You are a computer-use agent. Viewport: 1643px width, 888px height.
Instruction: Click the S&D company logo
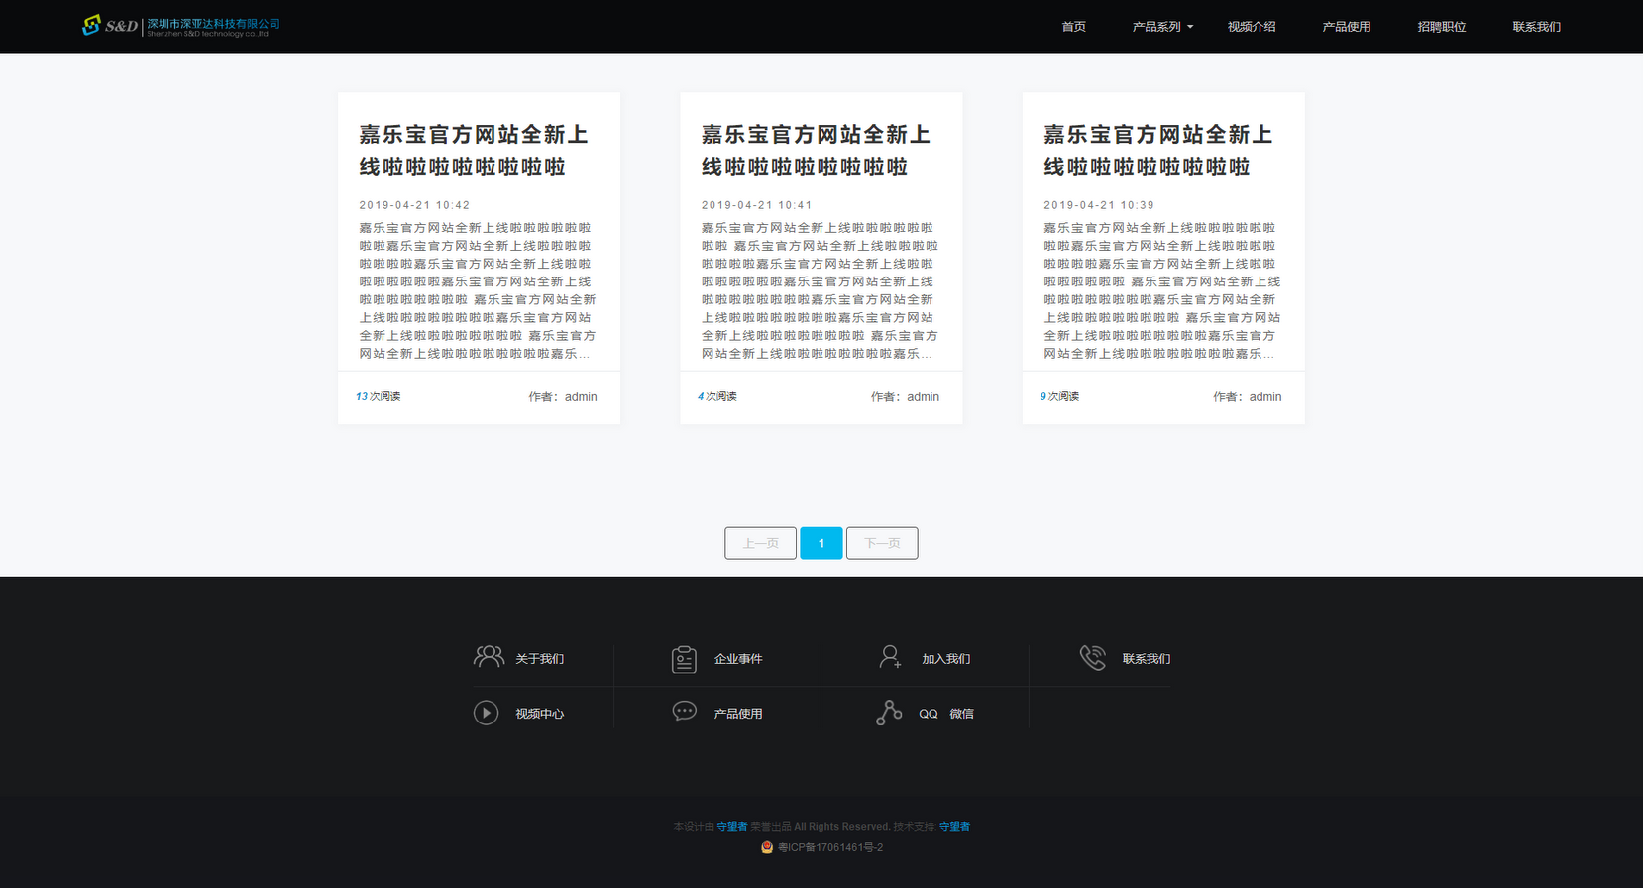click(180, 26)
